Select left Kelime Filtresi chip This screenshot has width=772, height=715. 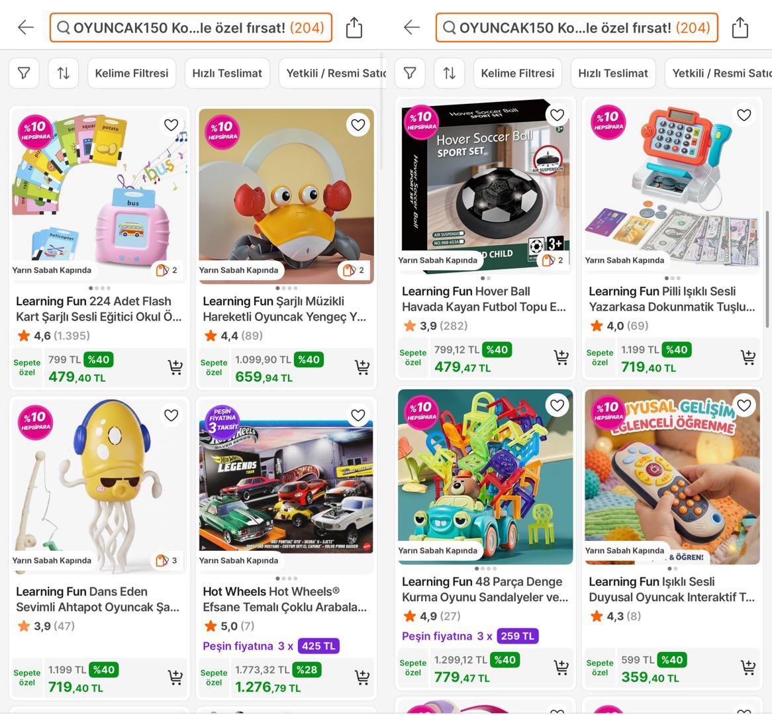132,73
